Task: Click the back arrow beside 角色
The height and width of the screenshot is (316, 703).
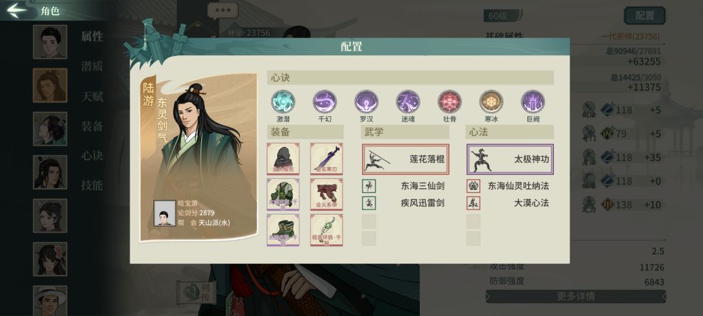Action: 17,11
